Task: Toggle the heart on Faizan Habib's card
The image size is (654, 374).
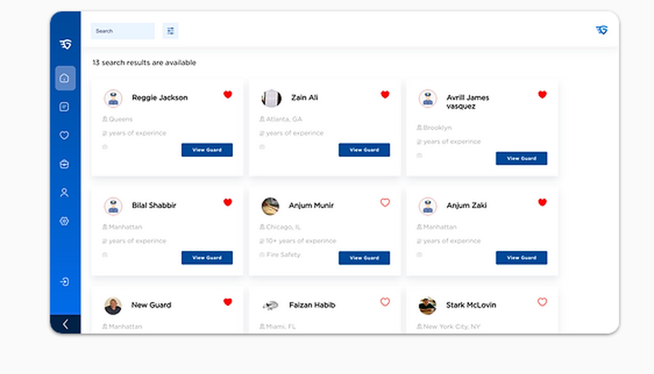Action: click(x=385, y=302)
